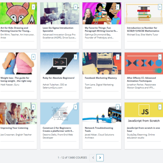
Task: Select instructor text 'StudyDay Elearning, Online education studio'
Action: (141, 136)
